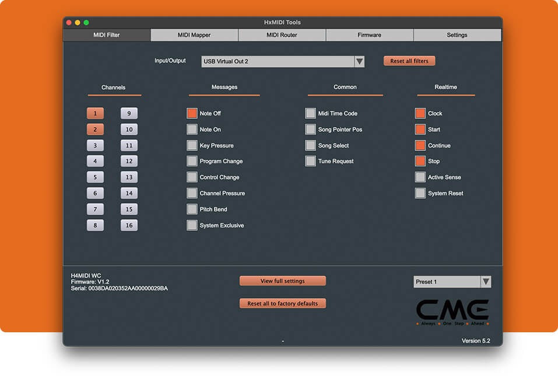Open the Input/Output dropdown arrow
Image resolution: width=558 pixels, height=376 pixels.
click(x=359, y=61)
